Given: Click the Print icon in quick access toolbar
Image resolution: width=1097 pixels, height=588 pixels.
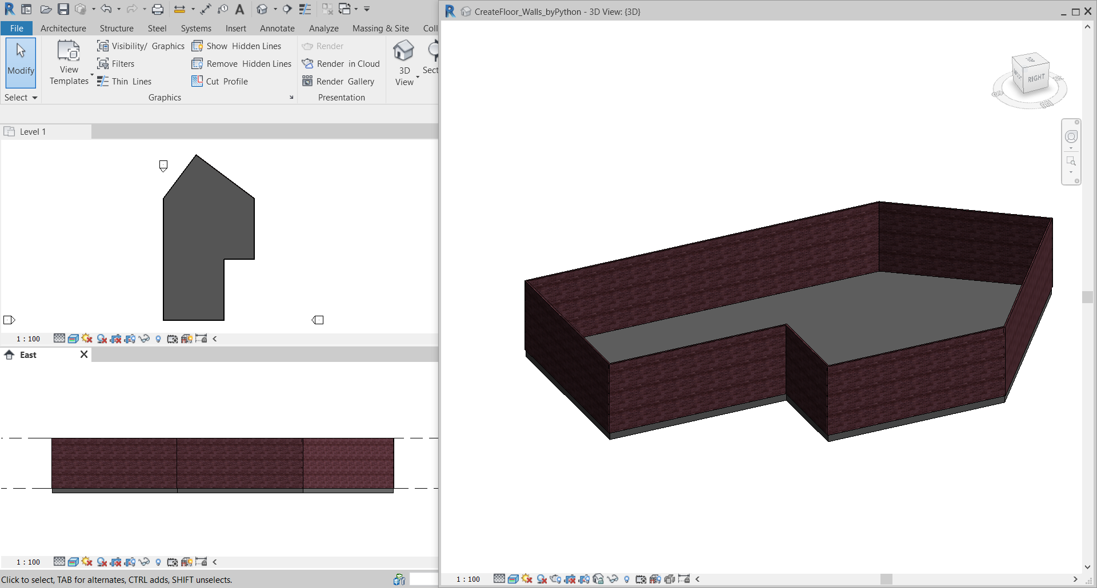Looking at the screenshot, I should (158, 9).
